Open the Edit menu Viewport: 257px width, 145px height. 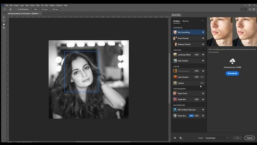click(11, 5)
